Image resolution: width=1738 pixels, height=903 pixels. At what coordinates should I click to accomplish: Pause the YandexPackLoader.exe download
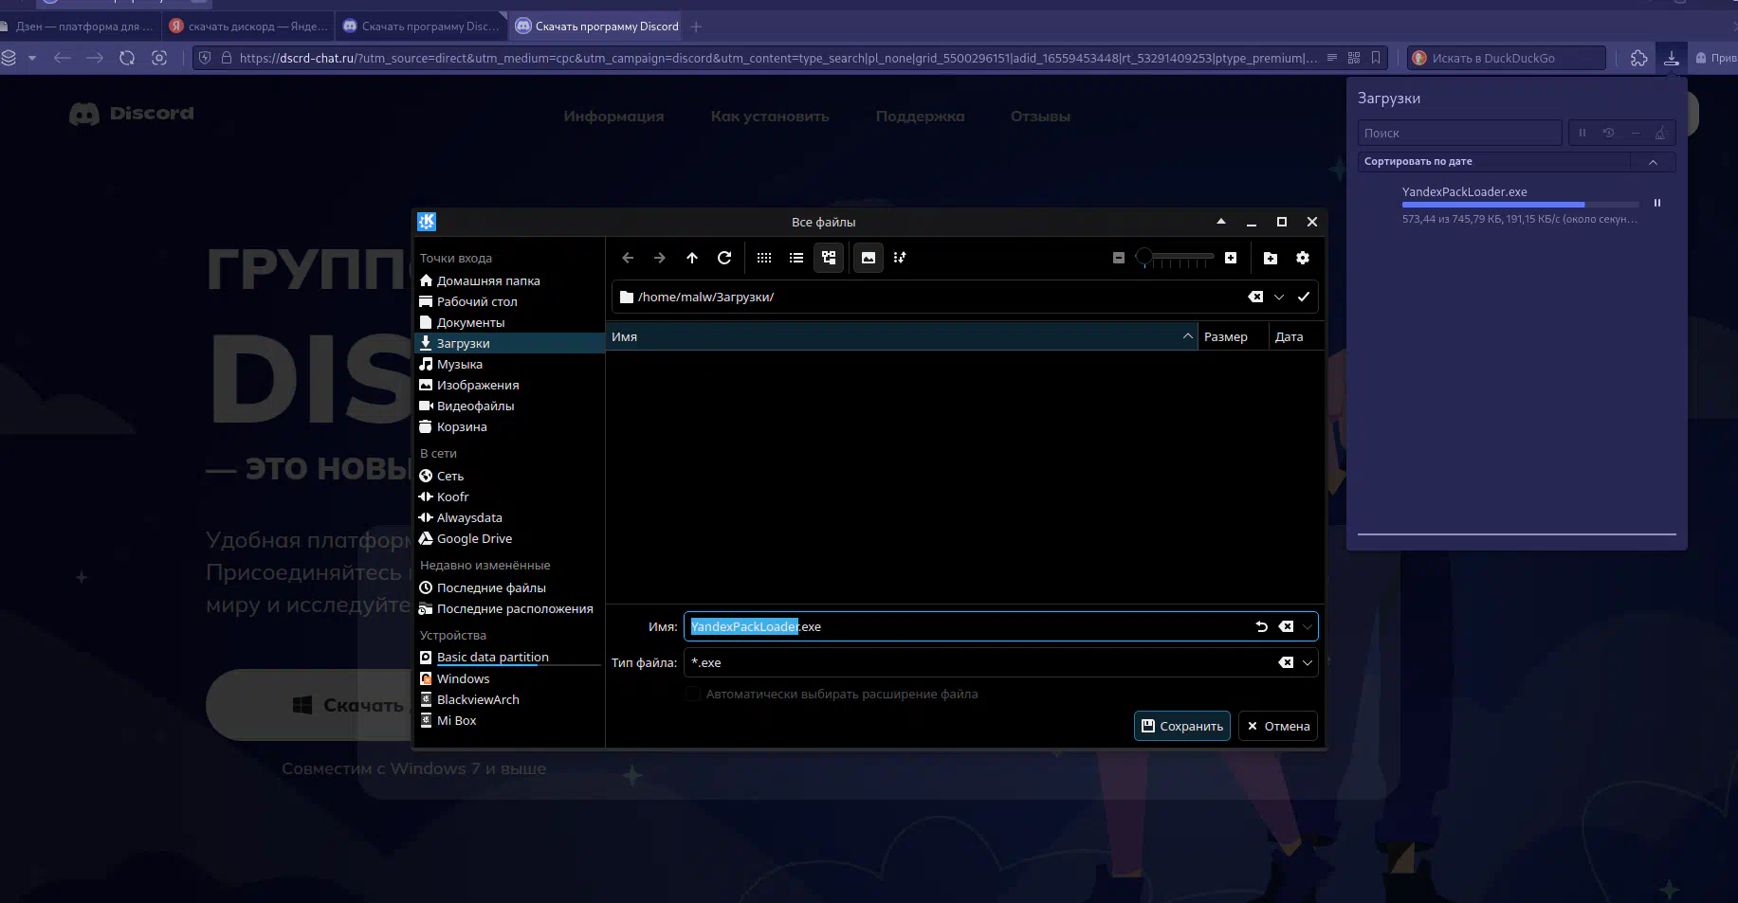pyautogui.click(x=1656, y=203)
